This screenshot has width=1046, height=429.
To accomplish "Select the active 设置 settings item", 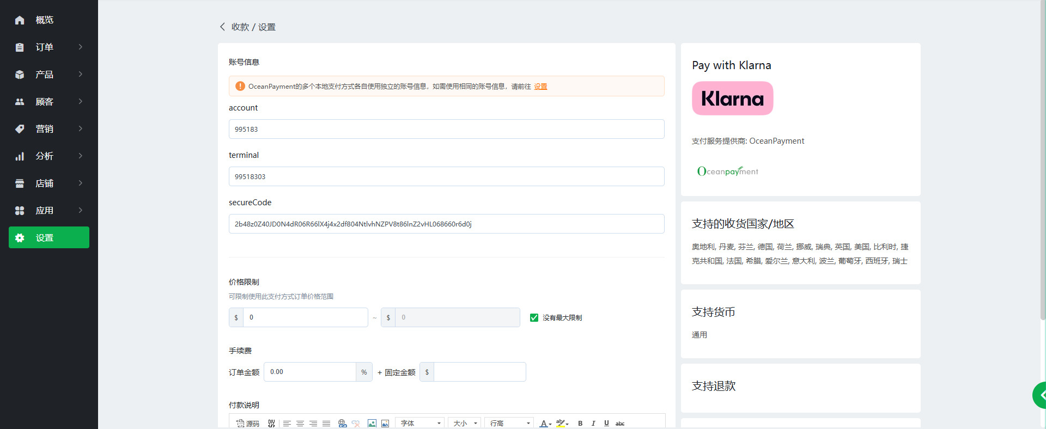I will pos(49,237).
